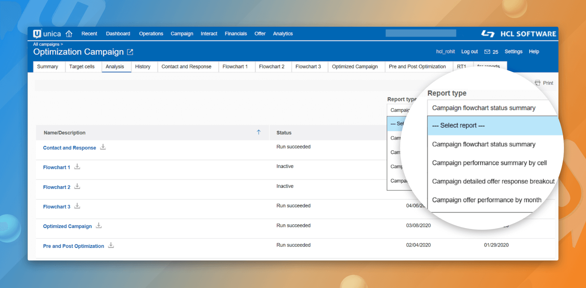The height and width of the screenshot is (288, 586).
Task: Open the Analytics menu
Action: [x=283, y=33]
